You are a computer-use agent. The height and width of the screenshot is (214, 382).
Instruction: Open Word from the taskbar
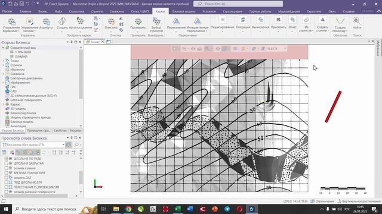coord(190,209)
